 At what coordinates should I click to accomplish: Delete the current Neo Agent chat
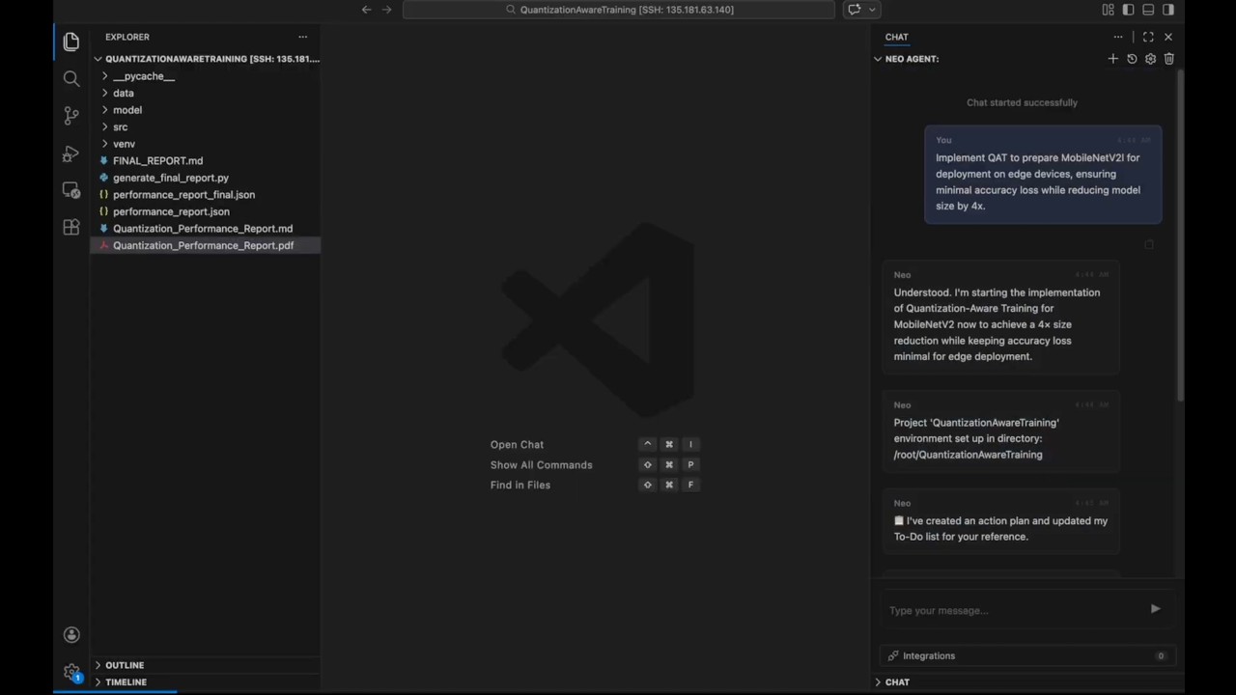pyautogui.click(x=1168, y=59)
